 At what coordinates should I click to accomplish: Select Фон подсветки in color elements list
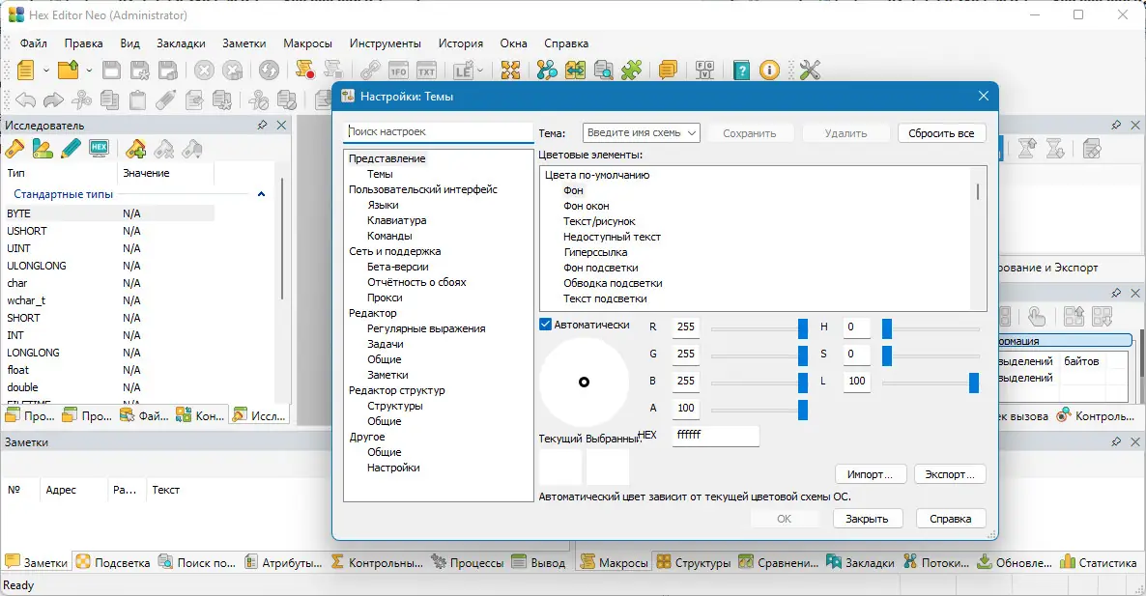click(601, 268)
